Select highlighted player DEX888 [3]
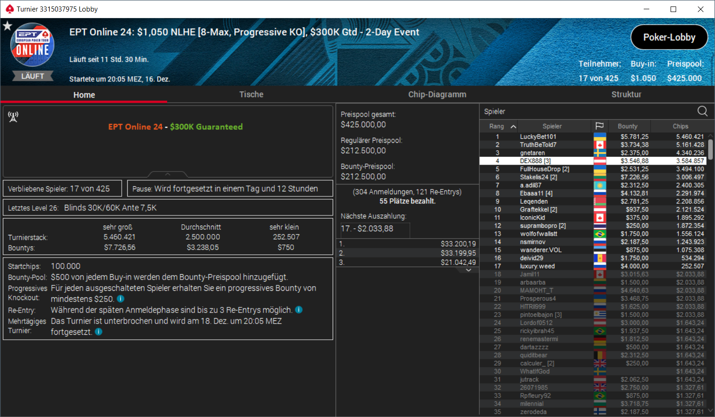The image size is (715, 417). (593, 161)
